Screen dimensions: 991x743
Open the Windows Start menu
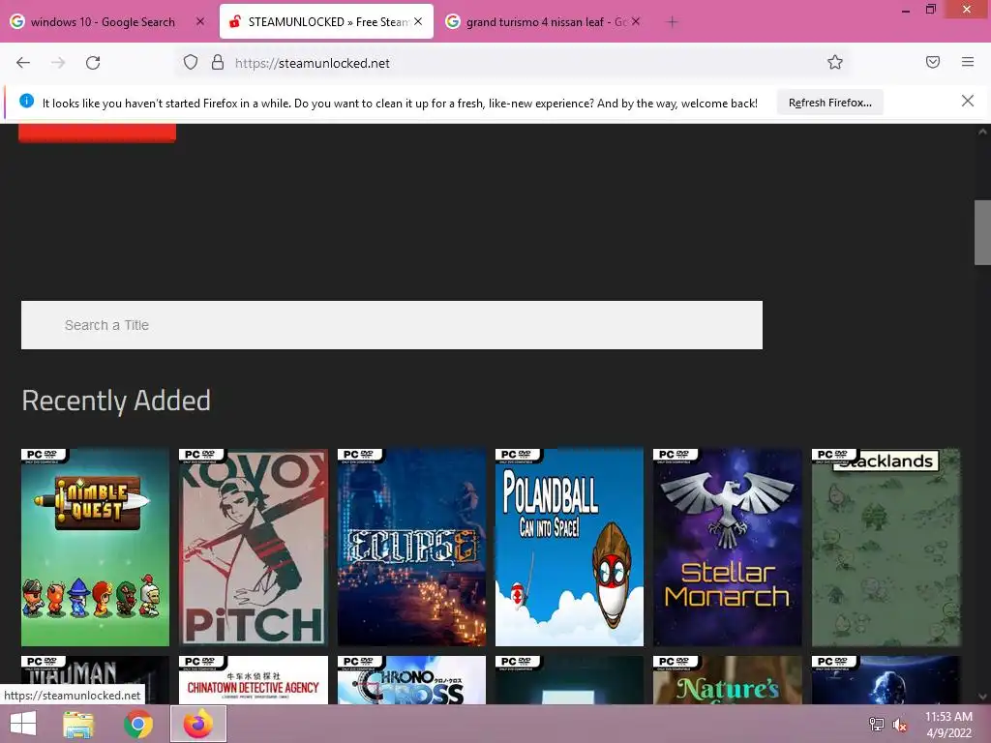(23, 724)
